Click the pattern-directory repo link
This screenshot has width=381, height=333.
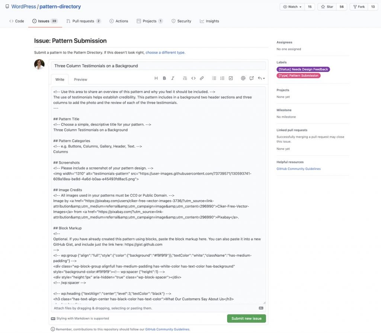tap(60, 7)
